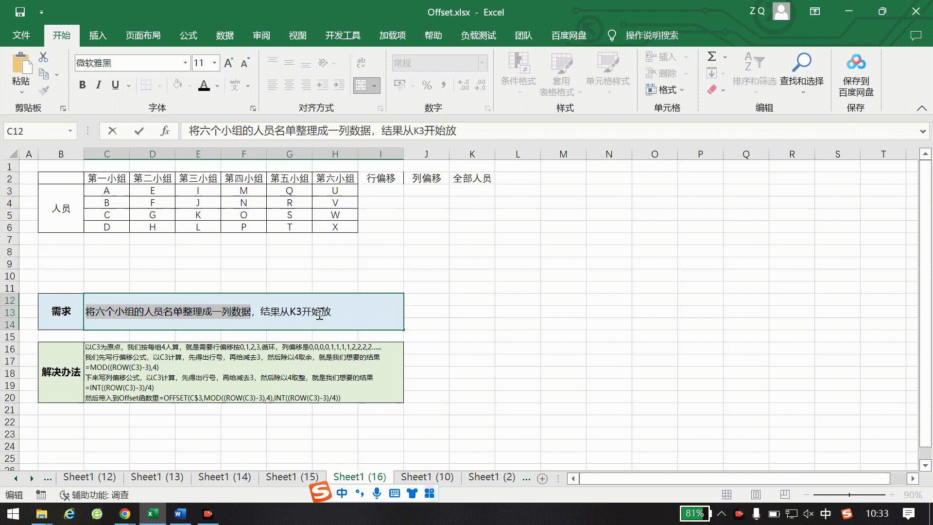Click the 套用表格格式 button
933x525 pixels.
tap(562, 74)
